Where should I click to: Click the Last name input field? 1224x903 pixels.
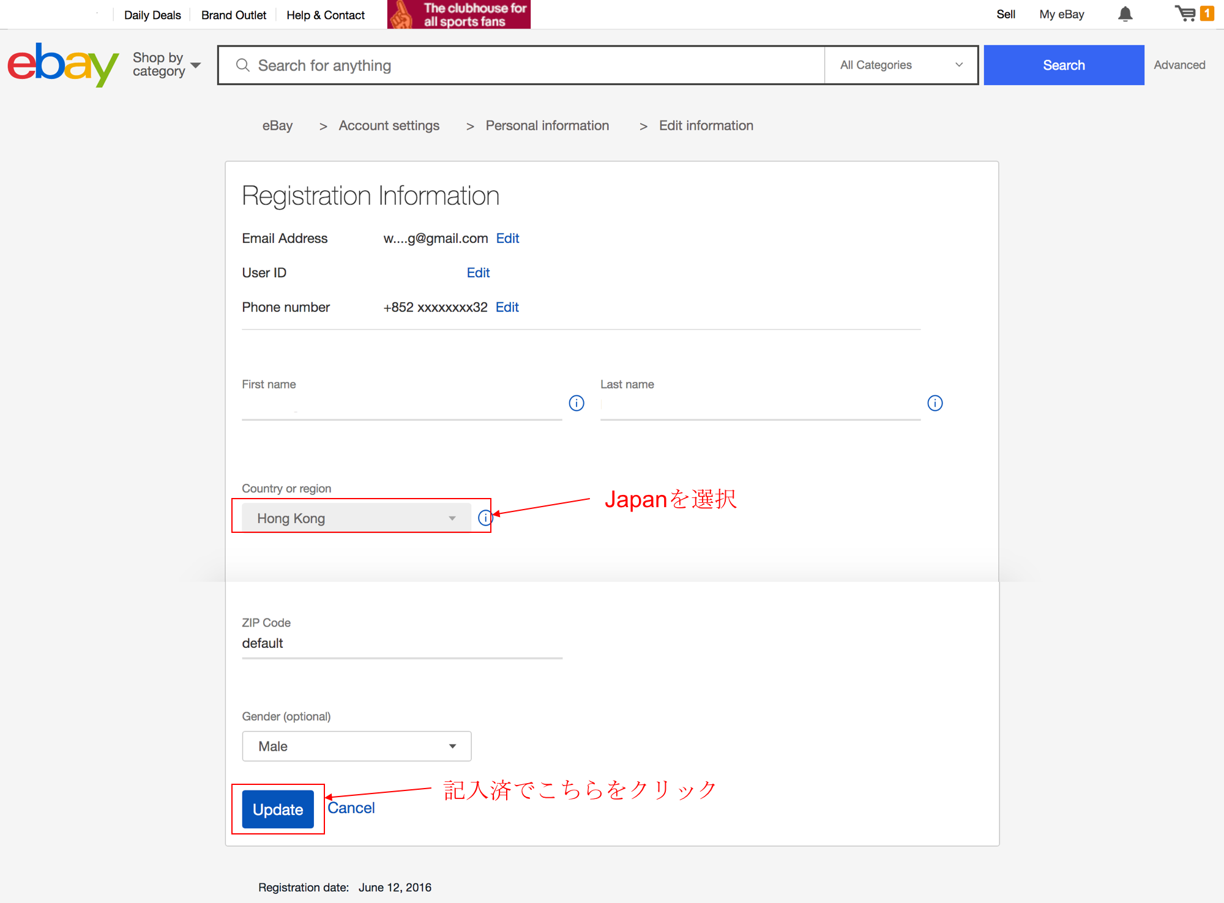point(761,406)
